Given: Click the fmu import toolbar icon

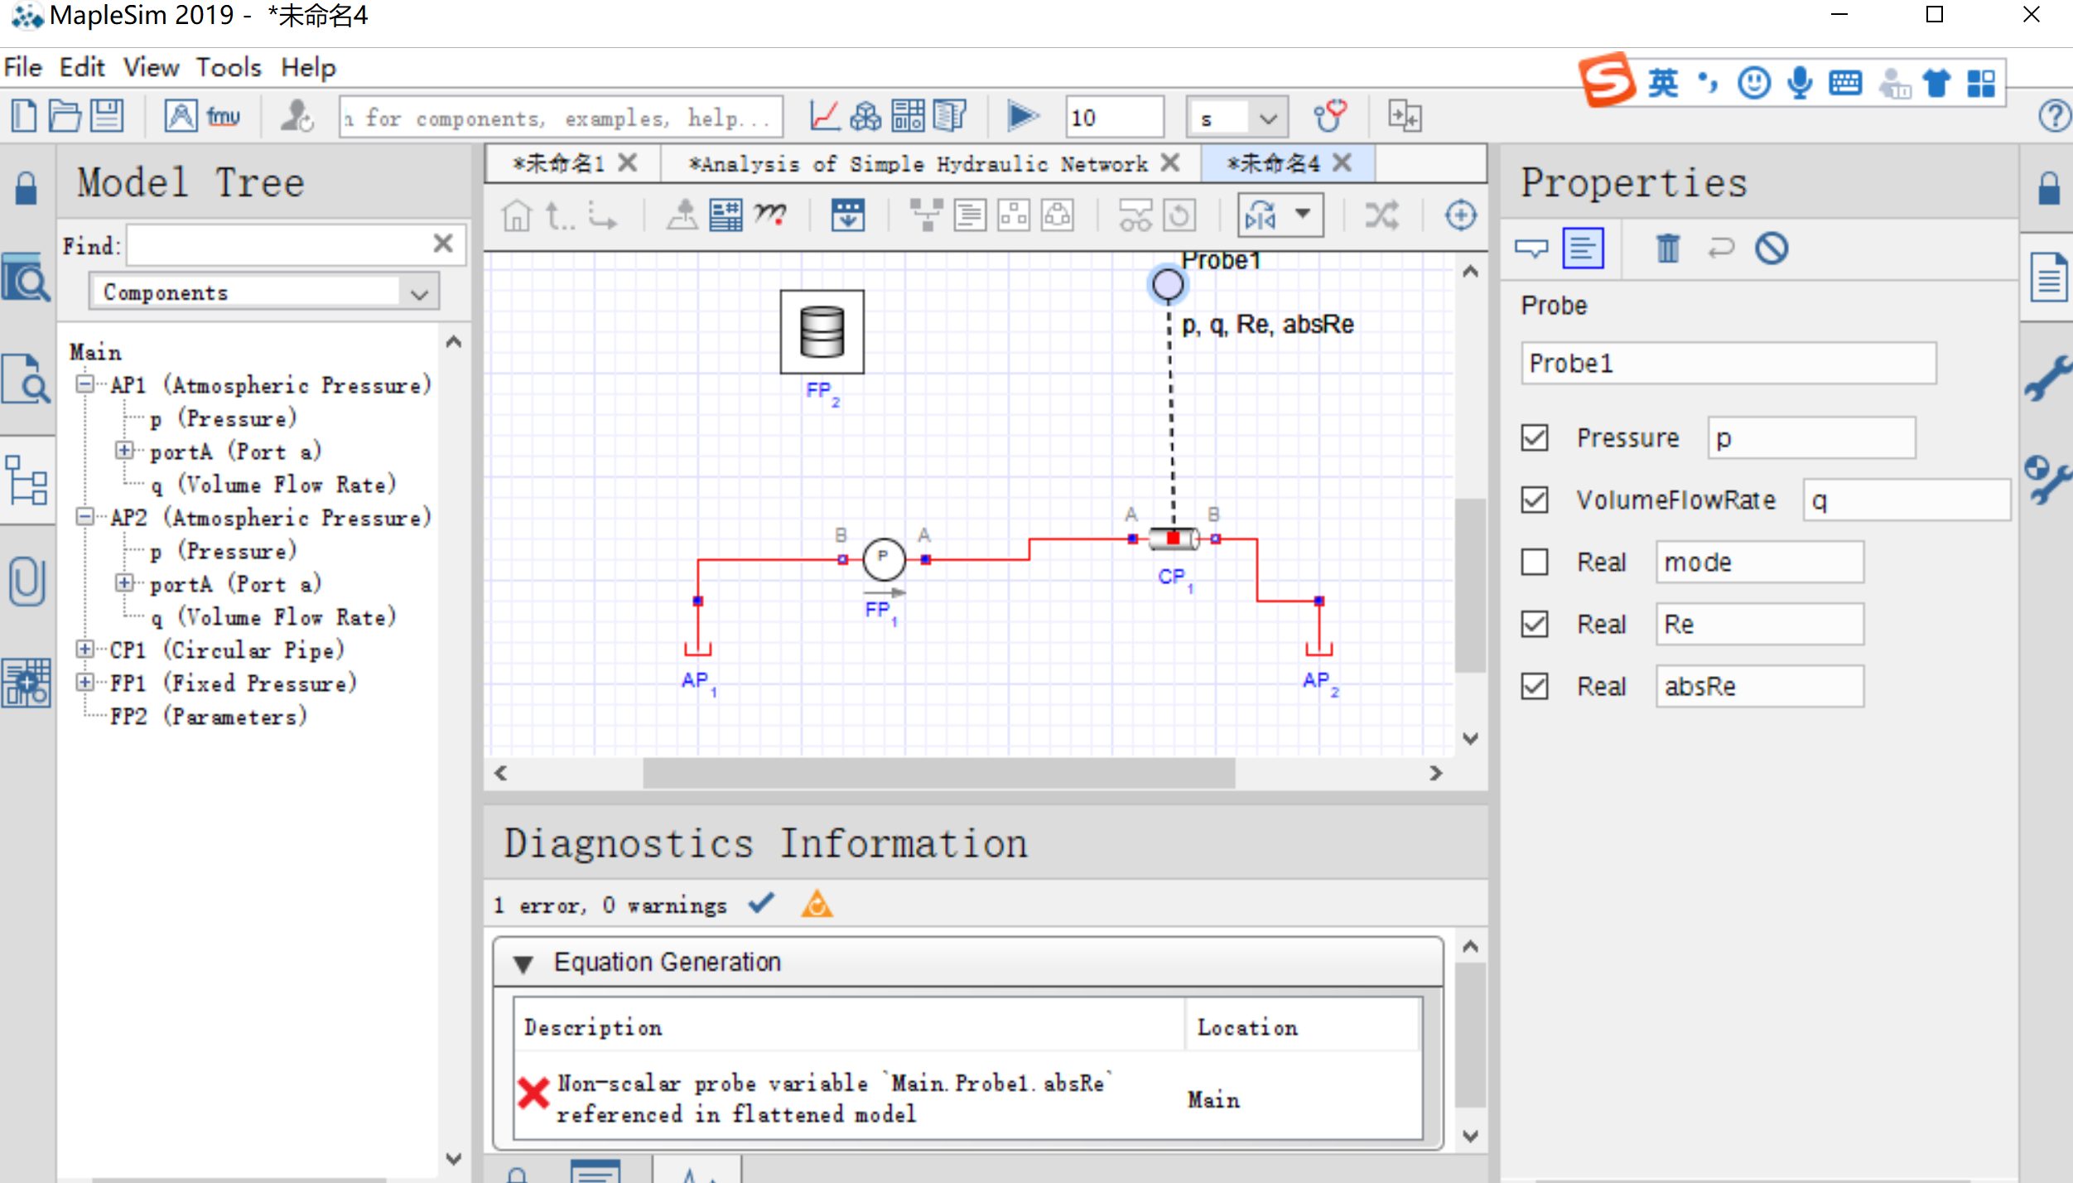Looking at the screenshot, I should tap(224, 116).
